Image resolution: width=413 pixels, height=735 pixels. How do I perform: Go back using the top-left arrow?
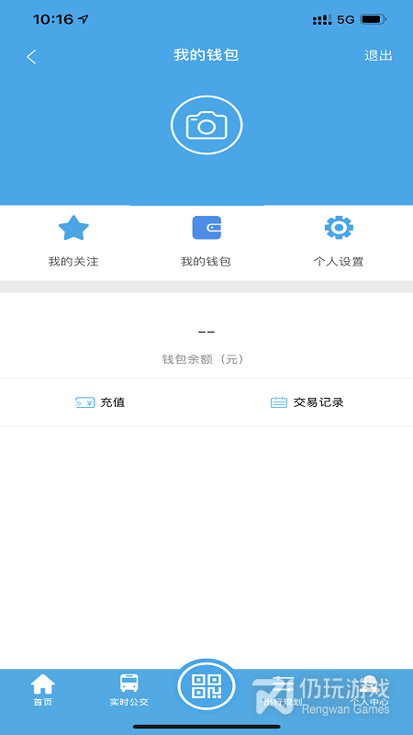31,57
